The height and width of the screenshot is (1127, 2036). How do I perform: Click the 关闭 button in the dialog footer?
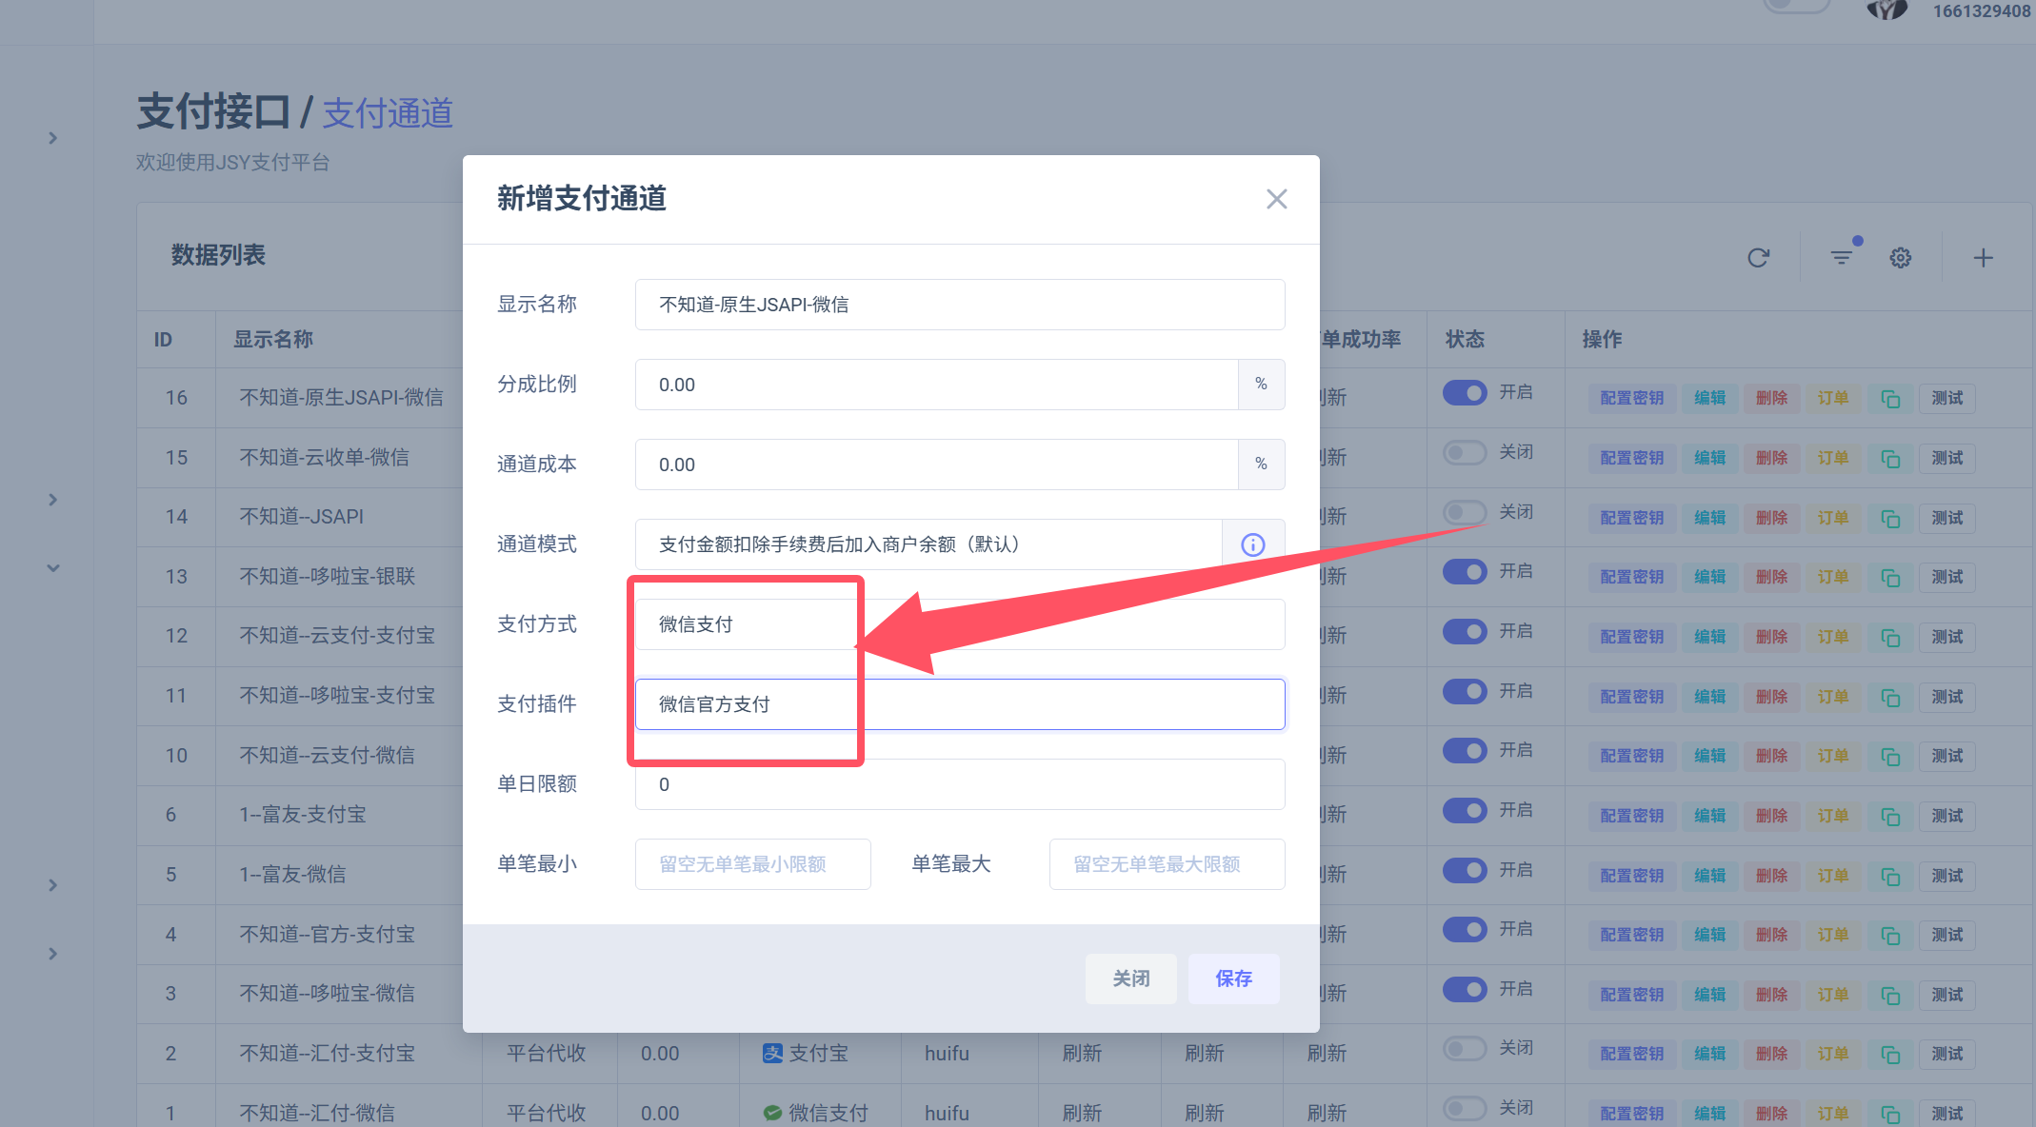click(x=1131, y=979)
